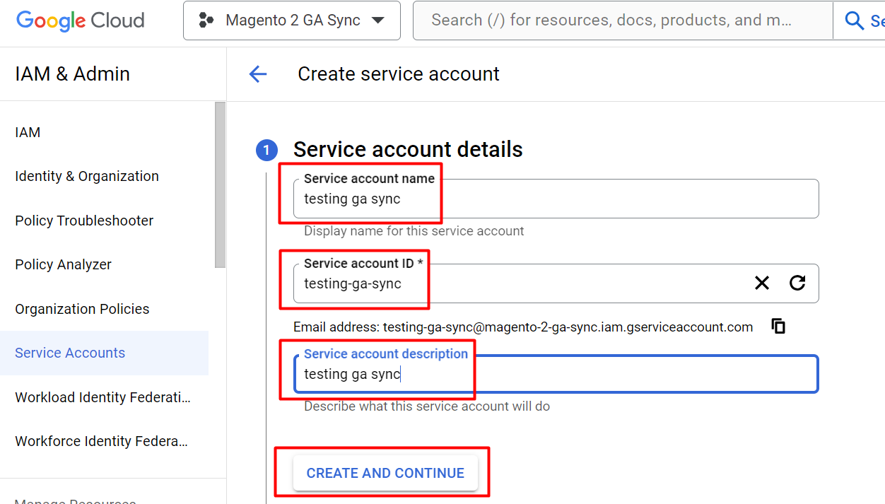The height and width of the screenshot is (504, 885).
Task: Select Identity & Organization menu item
Action: [87, 176]
